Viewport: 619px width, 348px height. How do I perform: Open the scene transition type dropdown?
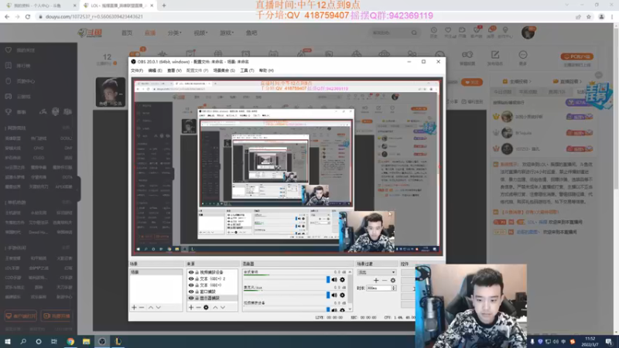[376, 272]
